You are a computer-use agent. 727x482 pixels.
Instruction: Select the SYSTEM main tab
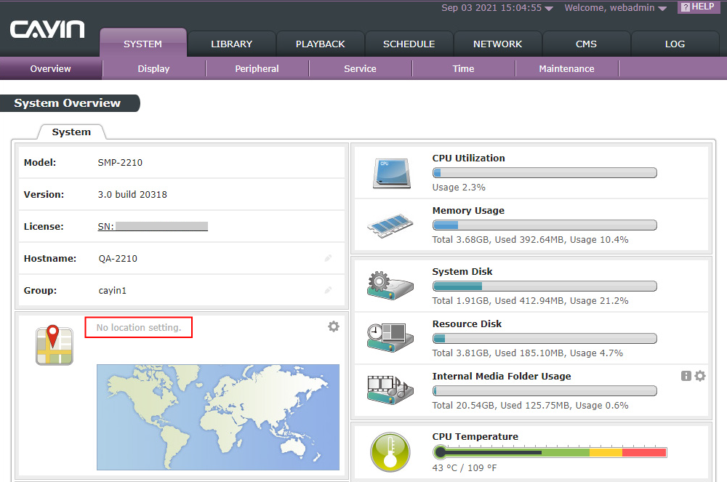point(142,43)
